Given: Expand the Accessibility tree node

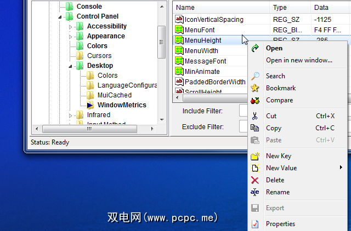Looking at the screenshot, I should point(70,27).
